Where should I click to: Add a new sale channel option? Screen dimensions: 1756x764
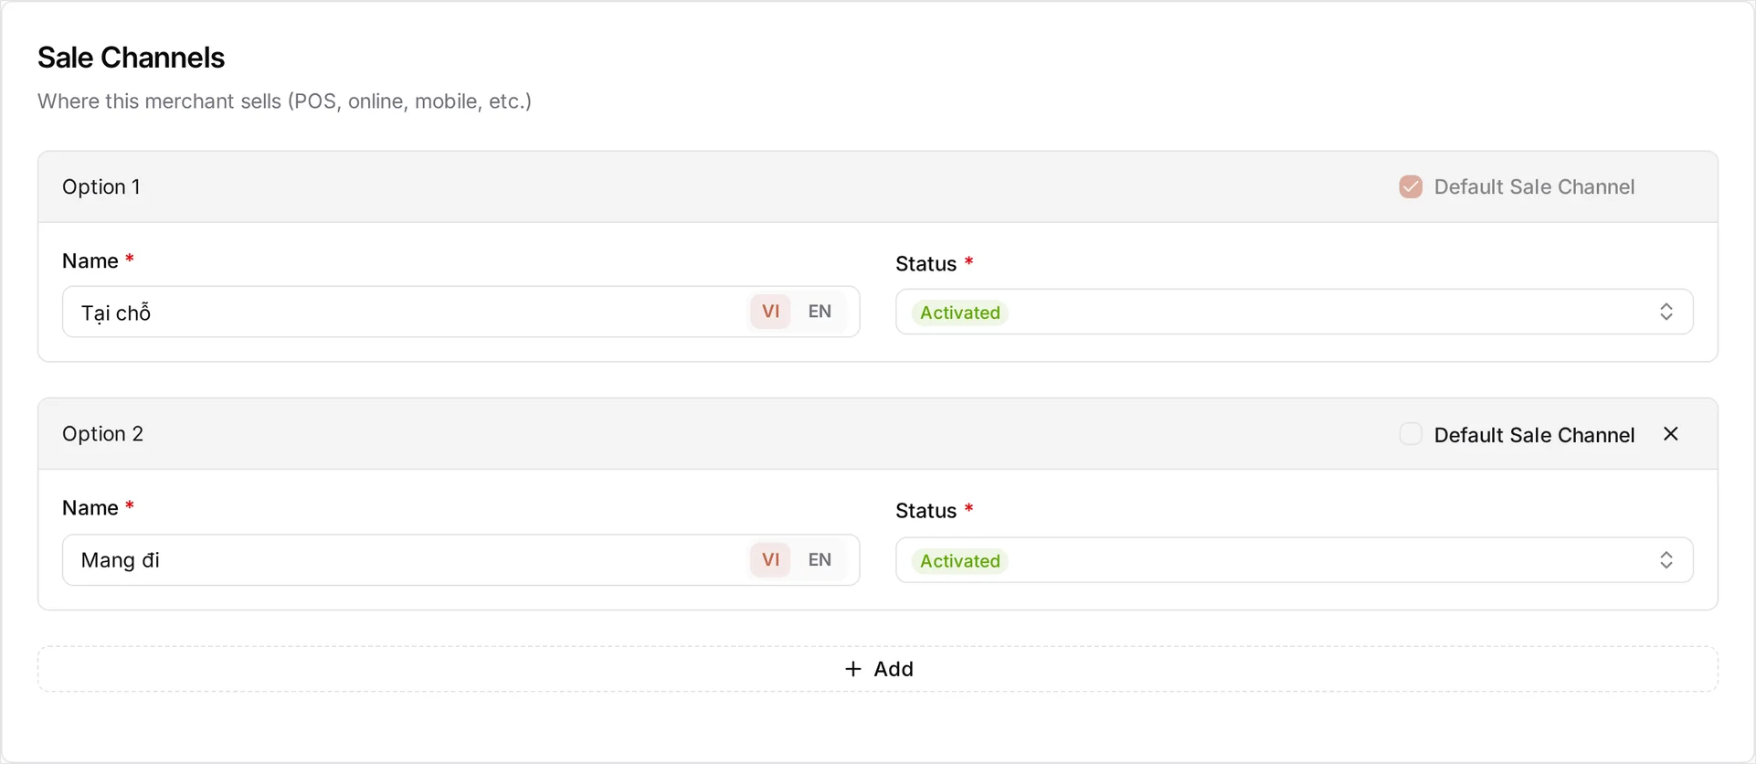(877, 669)
